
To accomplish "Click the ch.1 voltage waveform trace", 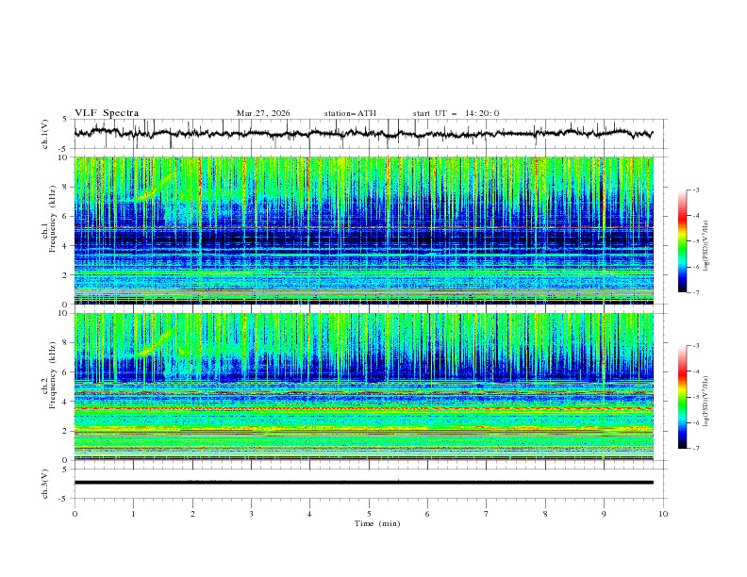I will click(363, 134).
